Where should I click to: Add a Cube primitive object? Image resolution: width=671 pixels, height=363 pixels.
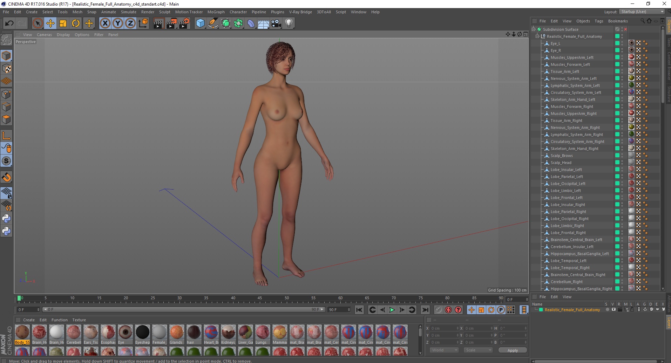tap(200, 23)
